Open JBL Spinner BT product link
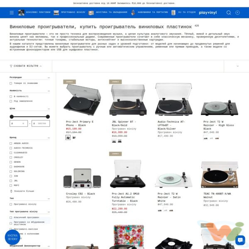 124,123
